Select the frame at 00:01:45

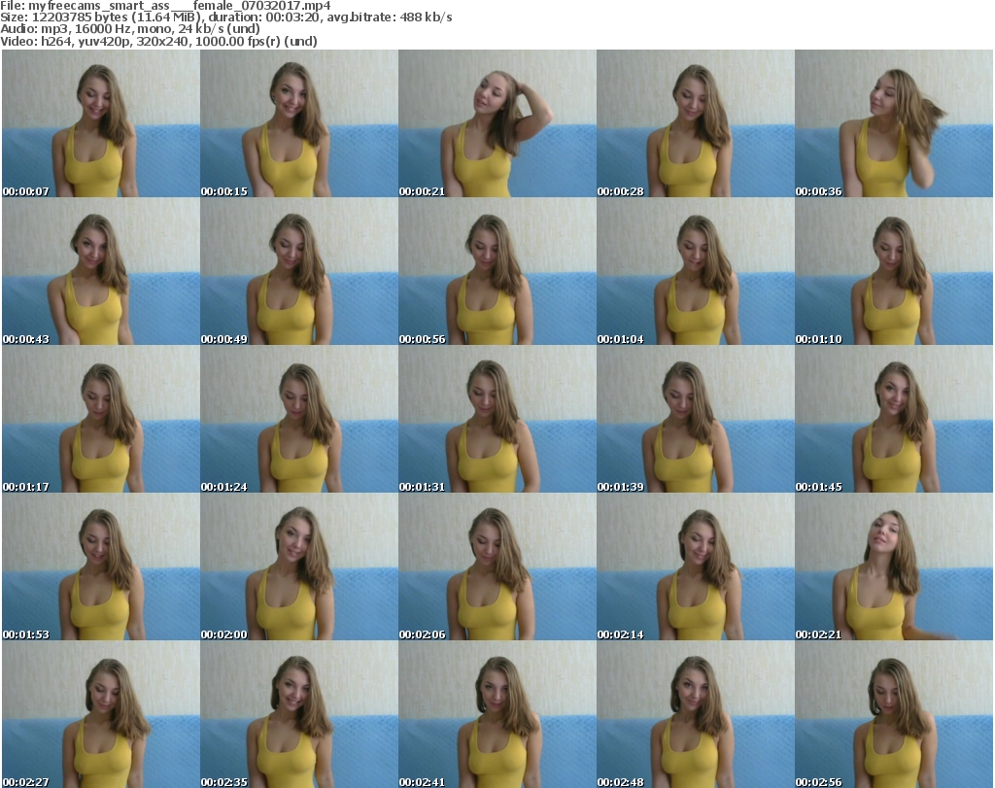pyautogui.click(x=894, y=419)
